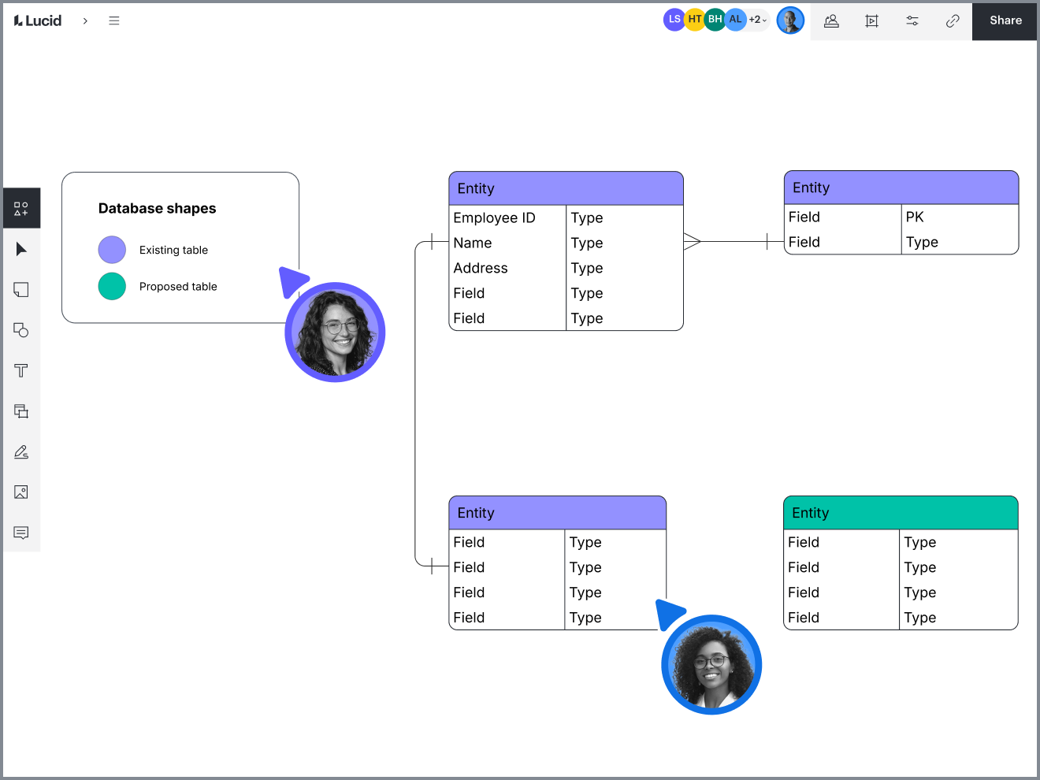1040x780 pixels.
Task: Select the pen drawing tool
Action: [x=21, y=451]
